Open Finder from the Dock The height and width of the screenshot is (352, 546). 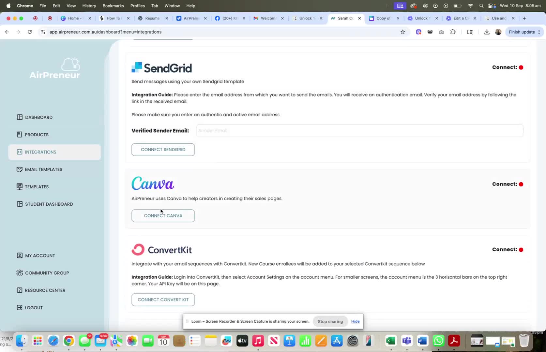tap(22, 341)
